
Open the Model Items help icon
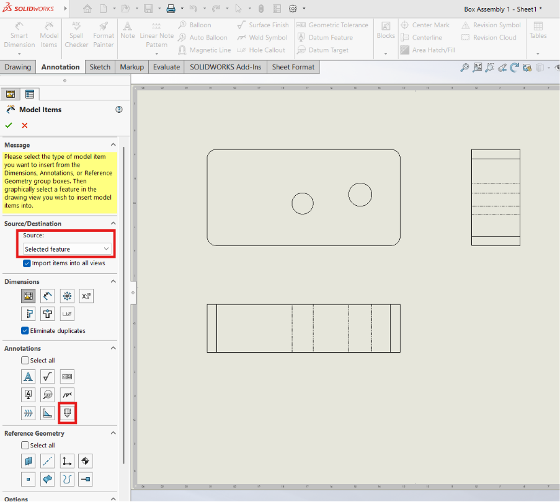point(119,110)
